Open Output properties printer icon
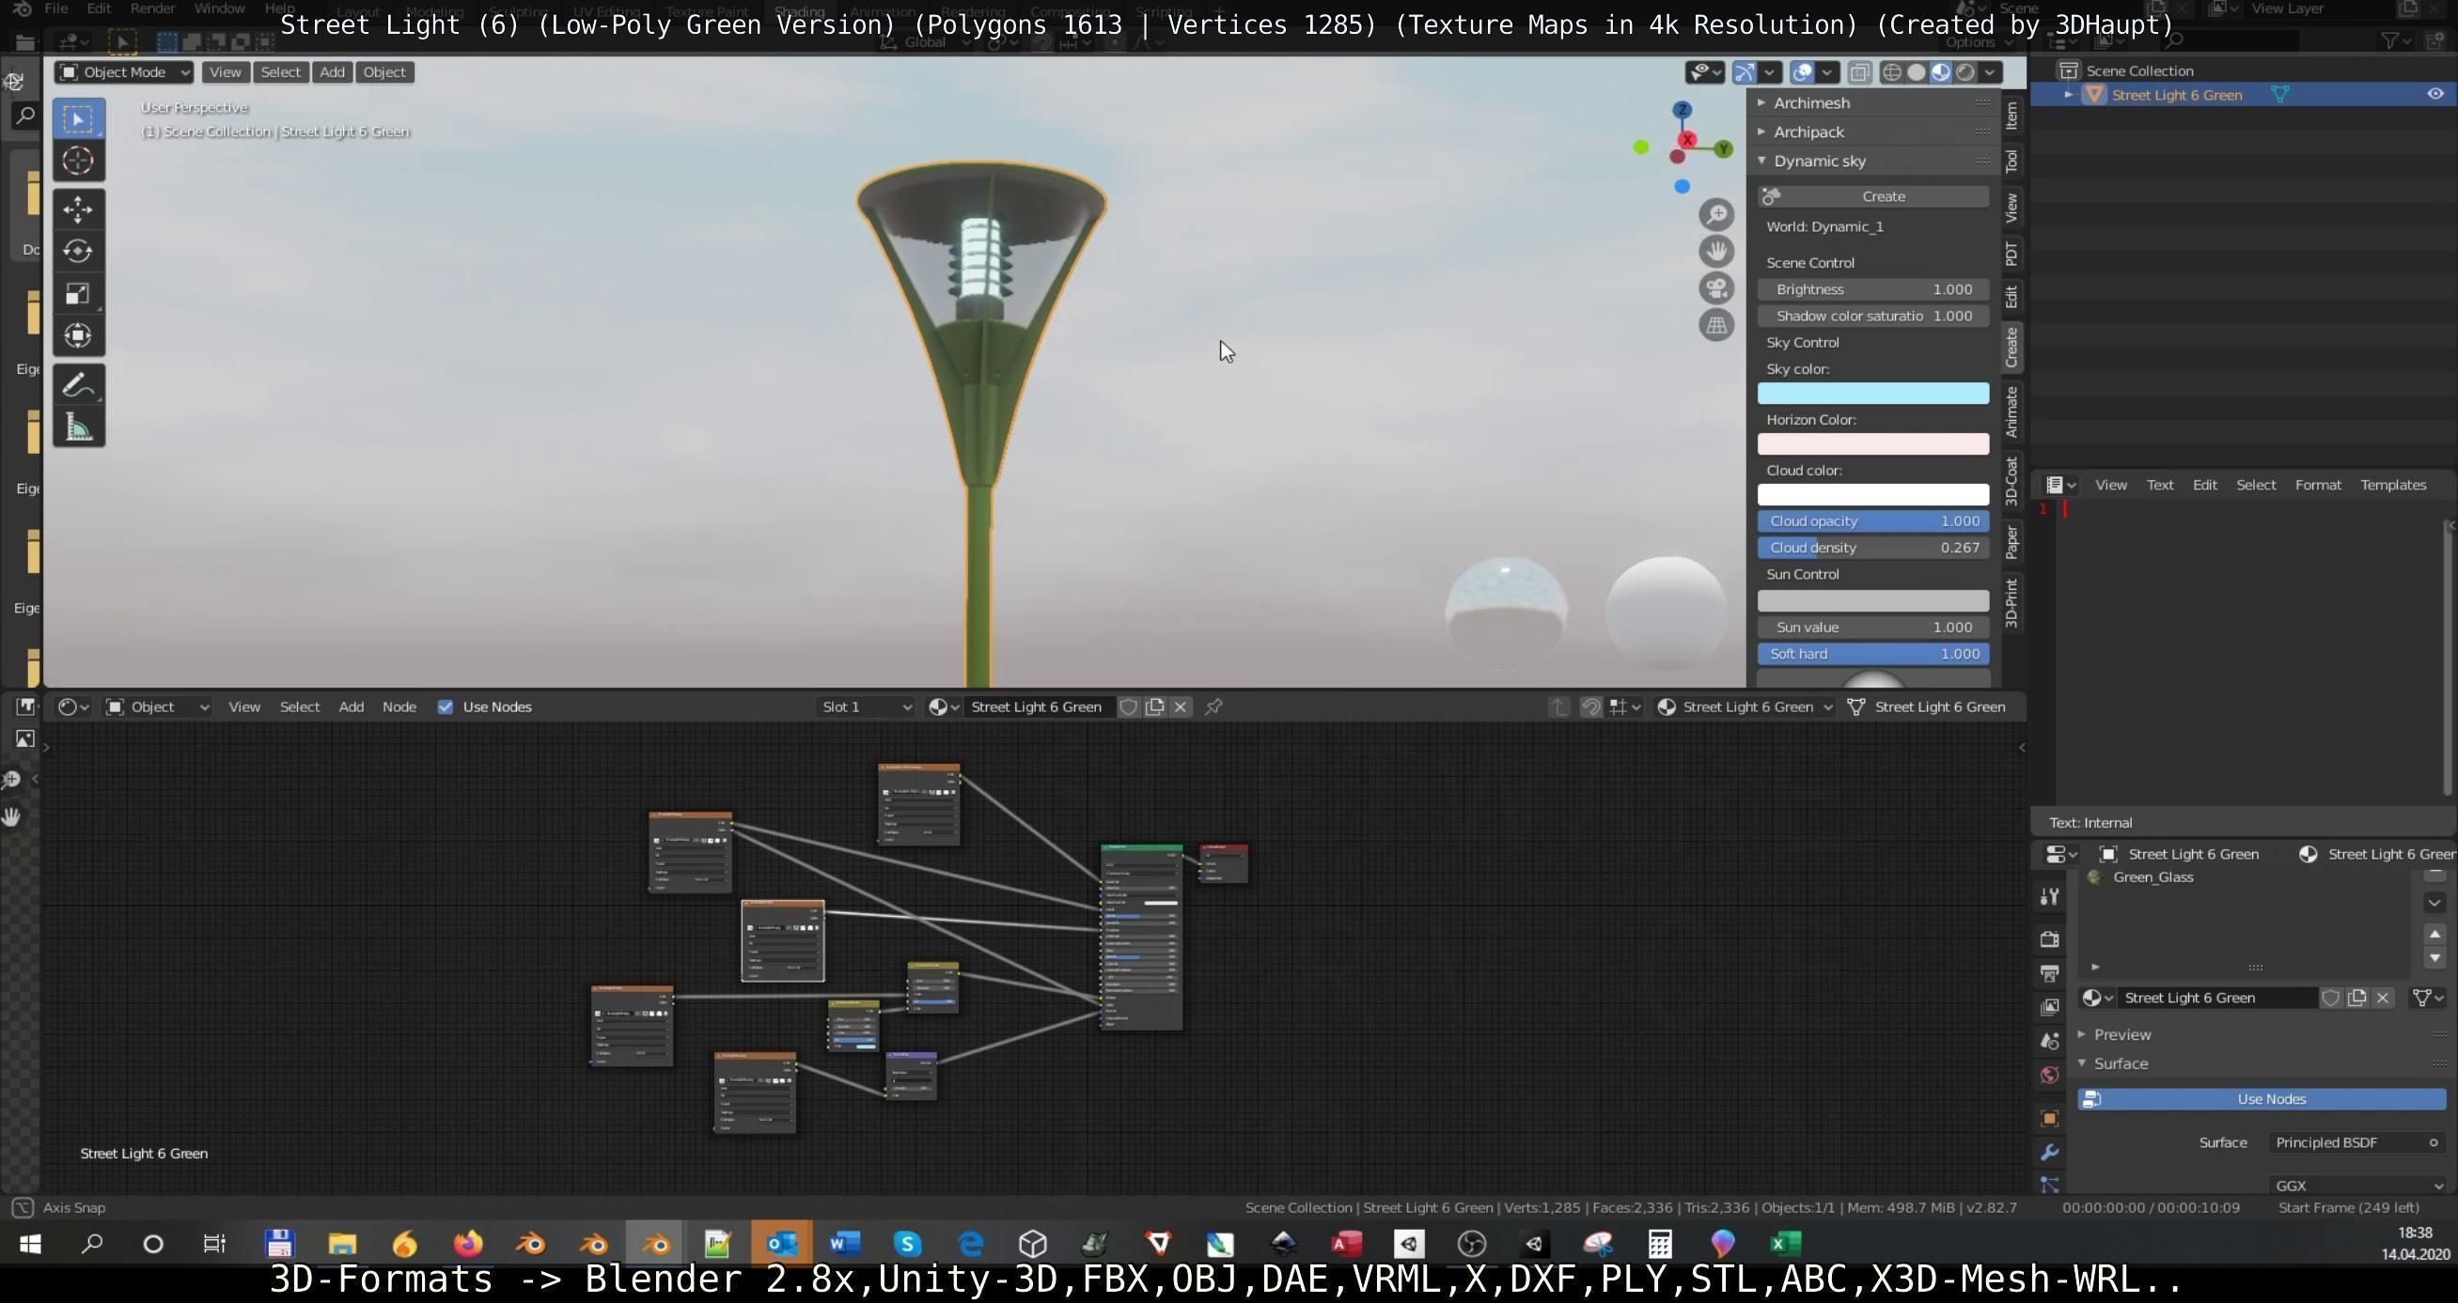The width and height of the screenshot is (2458, 1303). coord(2050,973)
